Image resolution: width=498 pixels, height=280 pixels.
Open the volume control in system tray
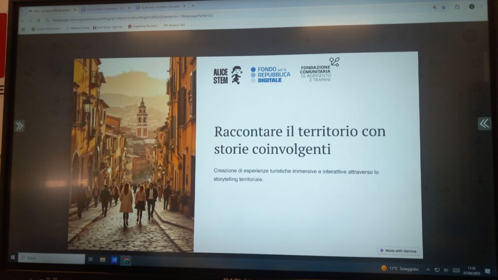(445, 270)
